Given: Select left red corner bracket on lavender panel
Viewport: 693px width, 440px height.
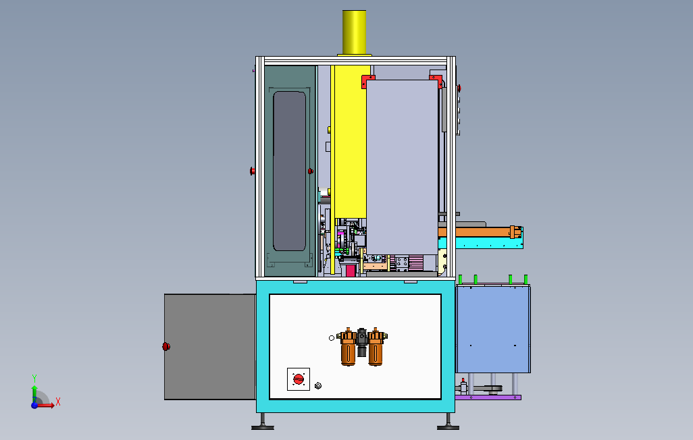Looking at the screenshot, I should [x=367, y=81].
